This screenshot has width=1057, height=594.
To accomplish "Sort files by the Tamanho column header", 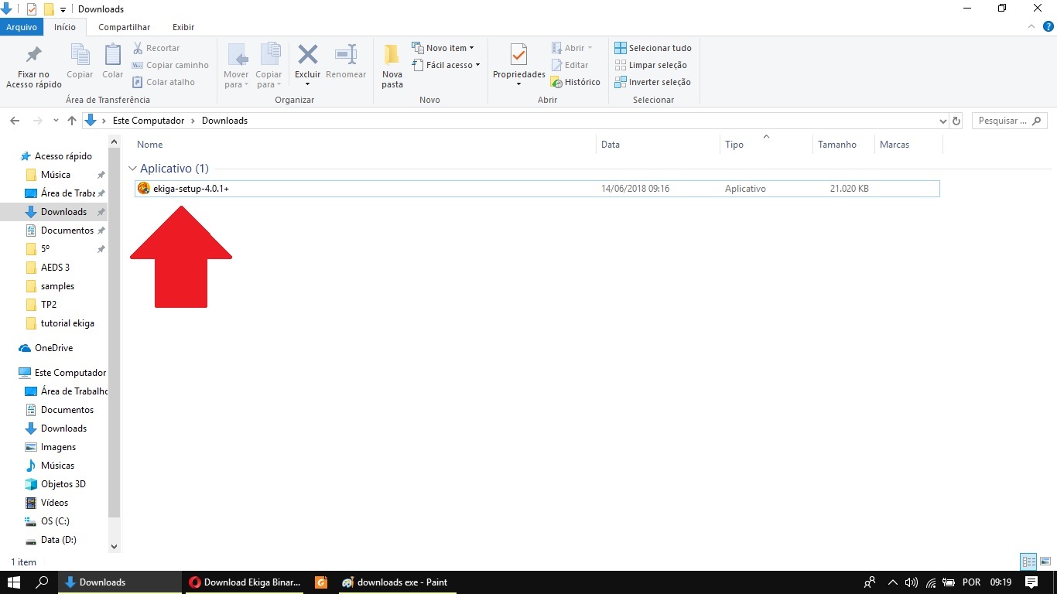I will point(837,145).
